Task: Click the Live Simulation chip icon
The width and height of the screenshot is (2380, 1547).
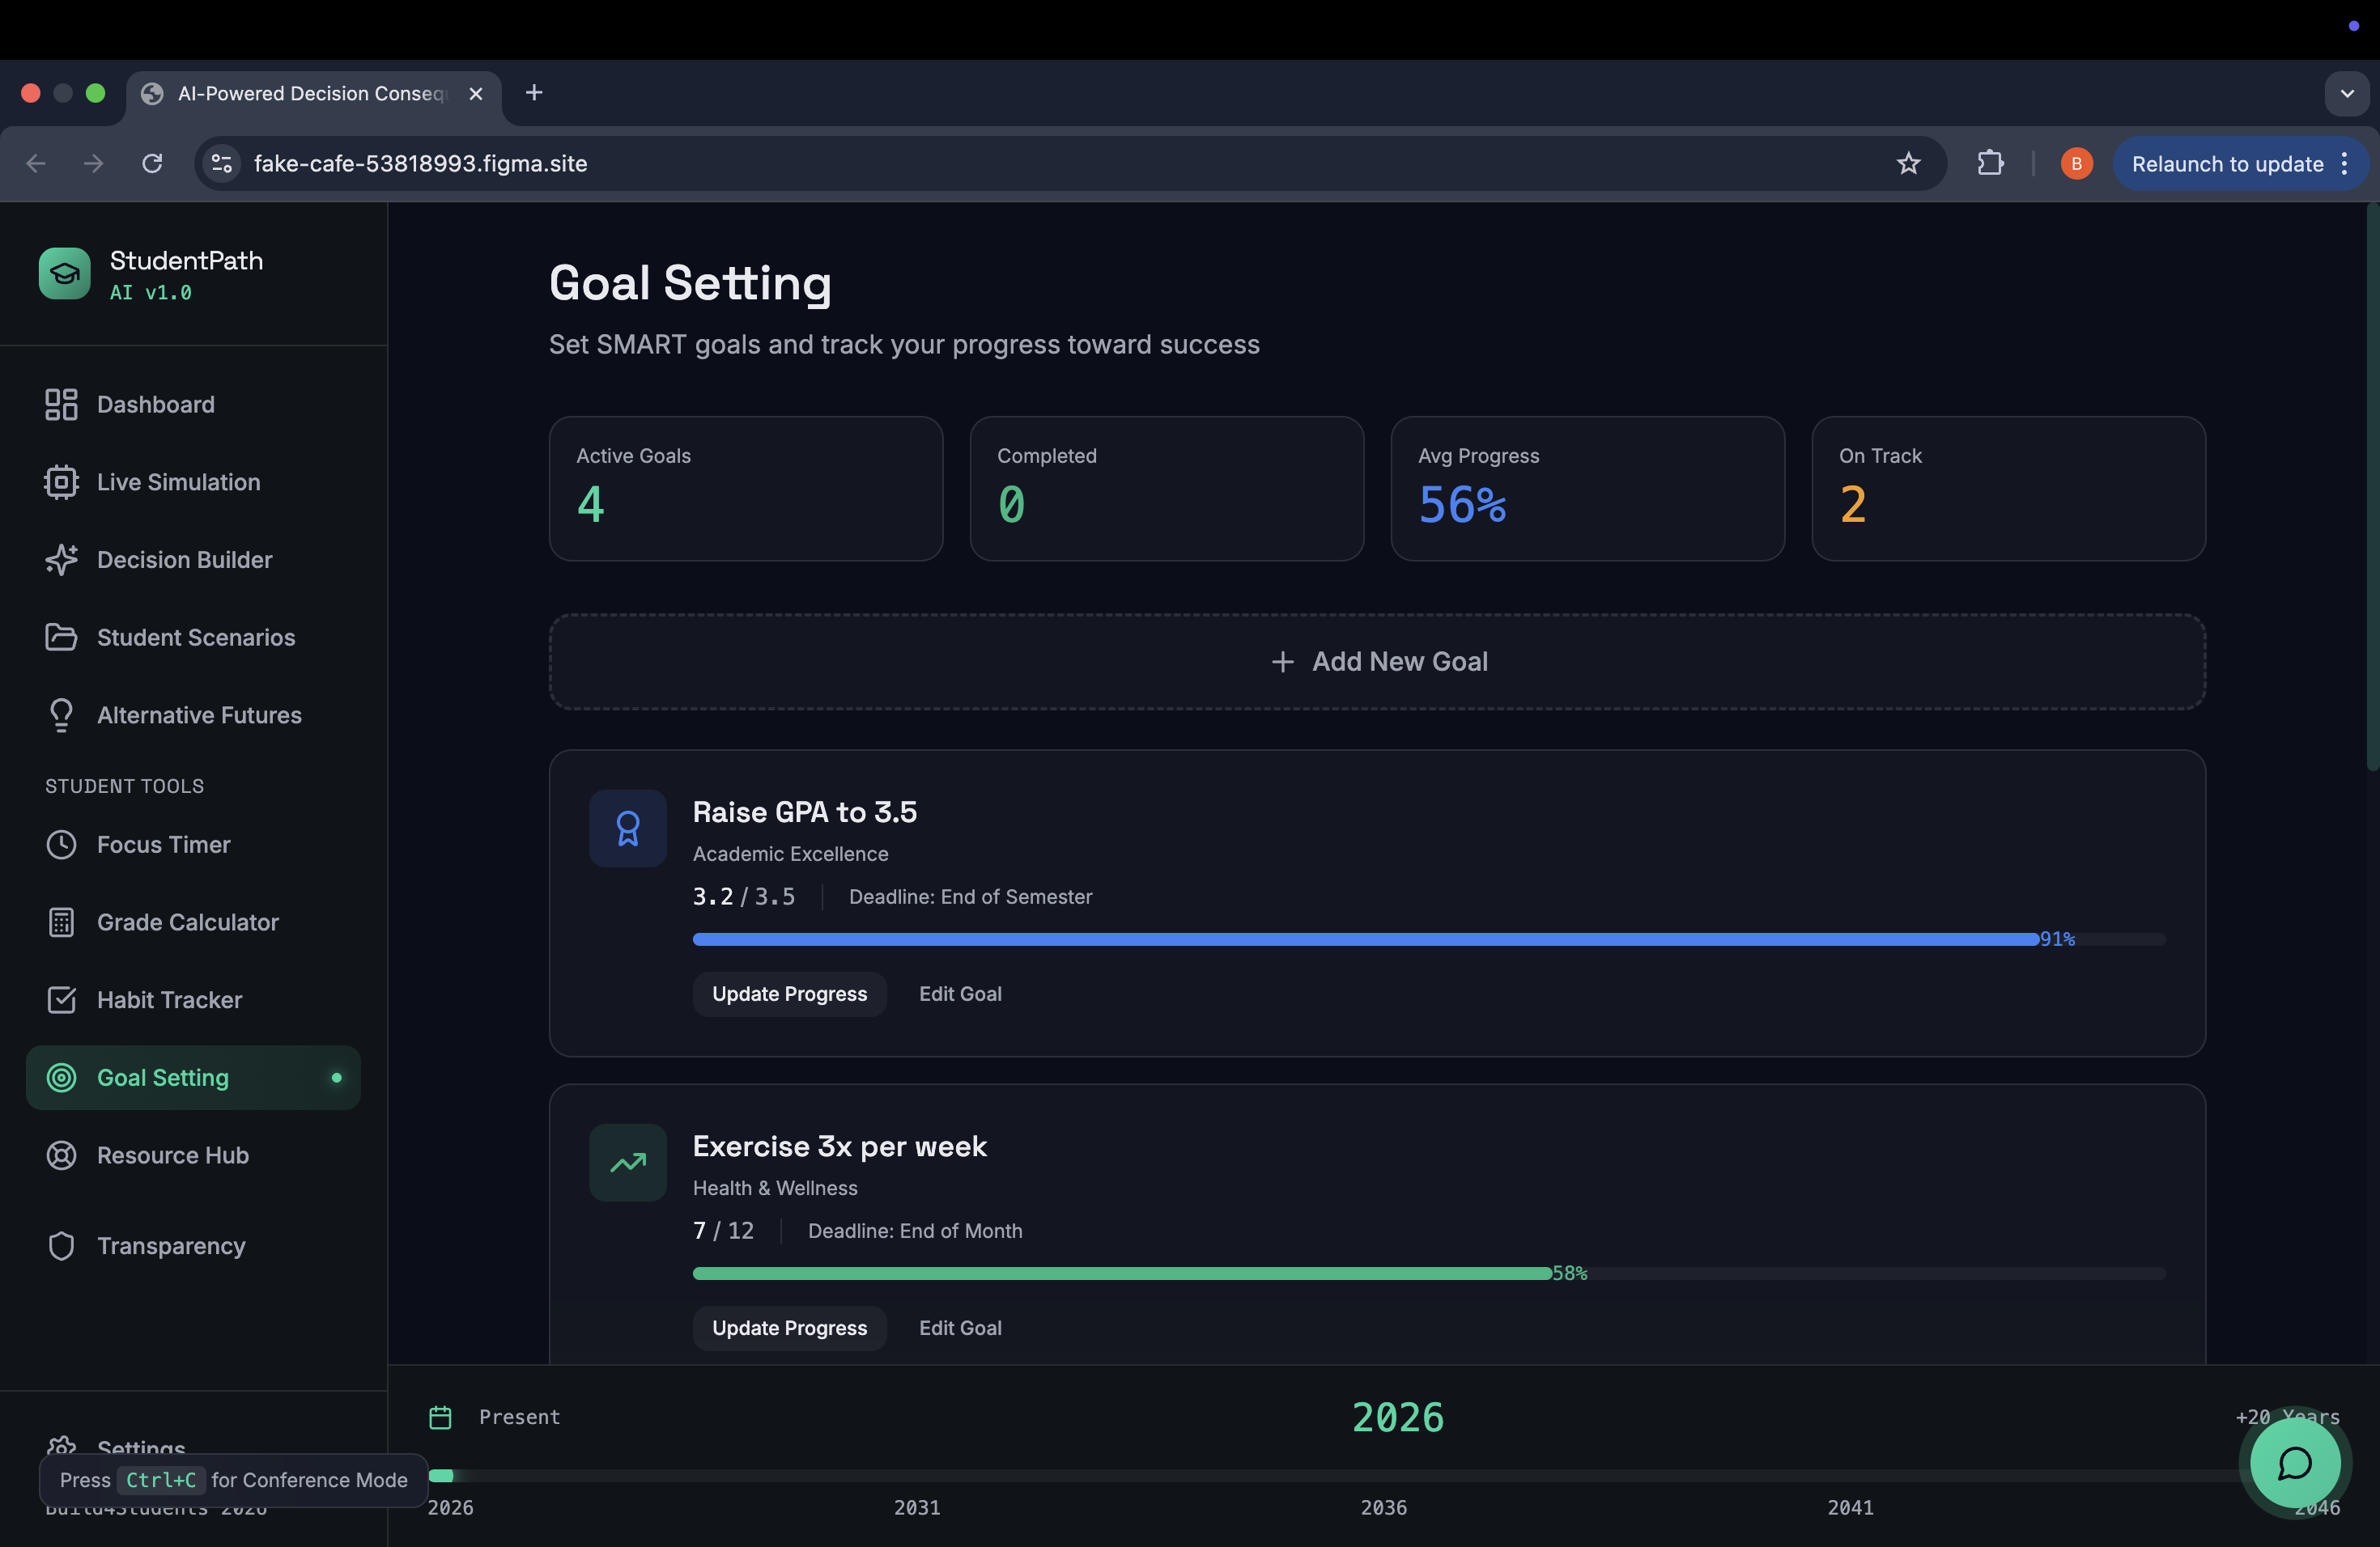Action: pyautogui.click(x=61, y=481)
